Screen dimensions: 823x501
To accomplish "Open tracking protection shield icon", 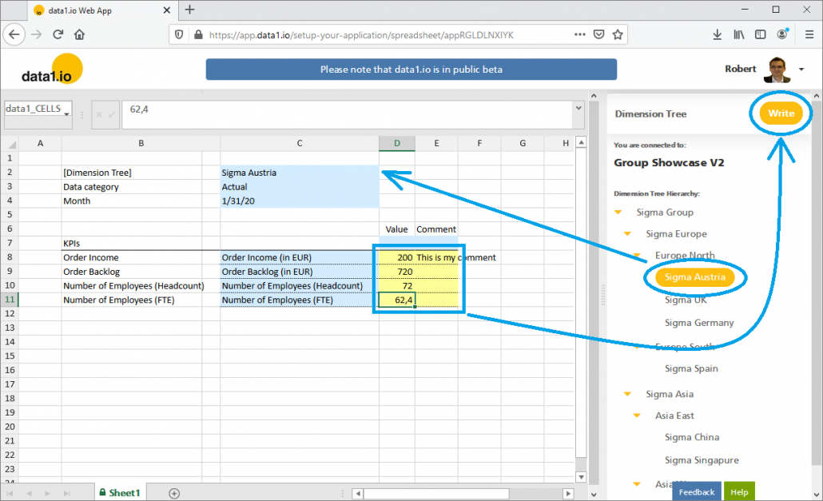I will click(179, 34).
